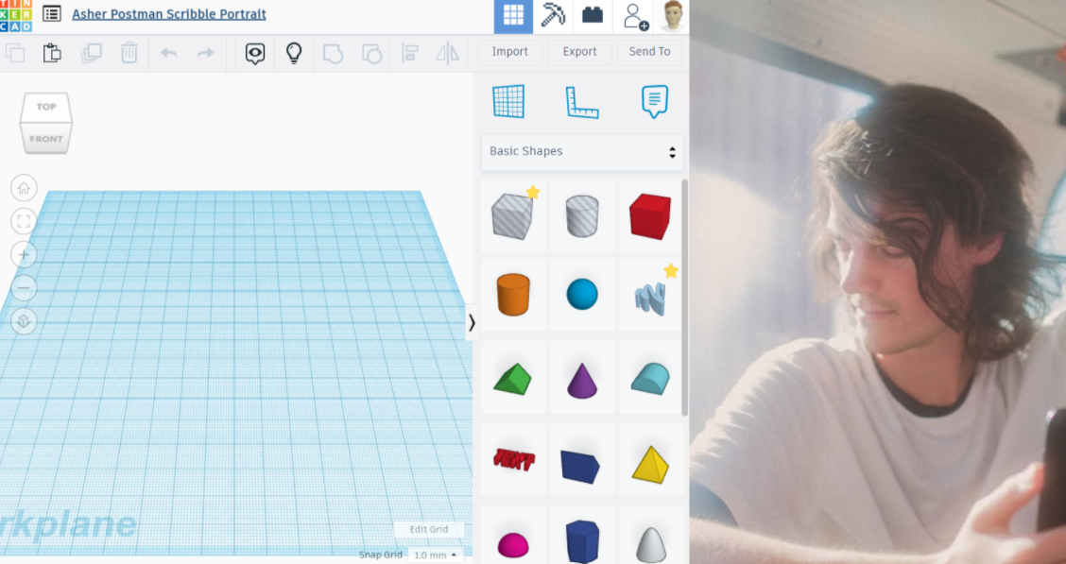The image size is (1066, 564).
Task: Click the Export button
Action: (x=580, y=52)
